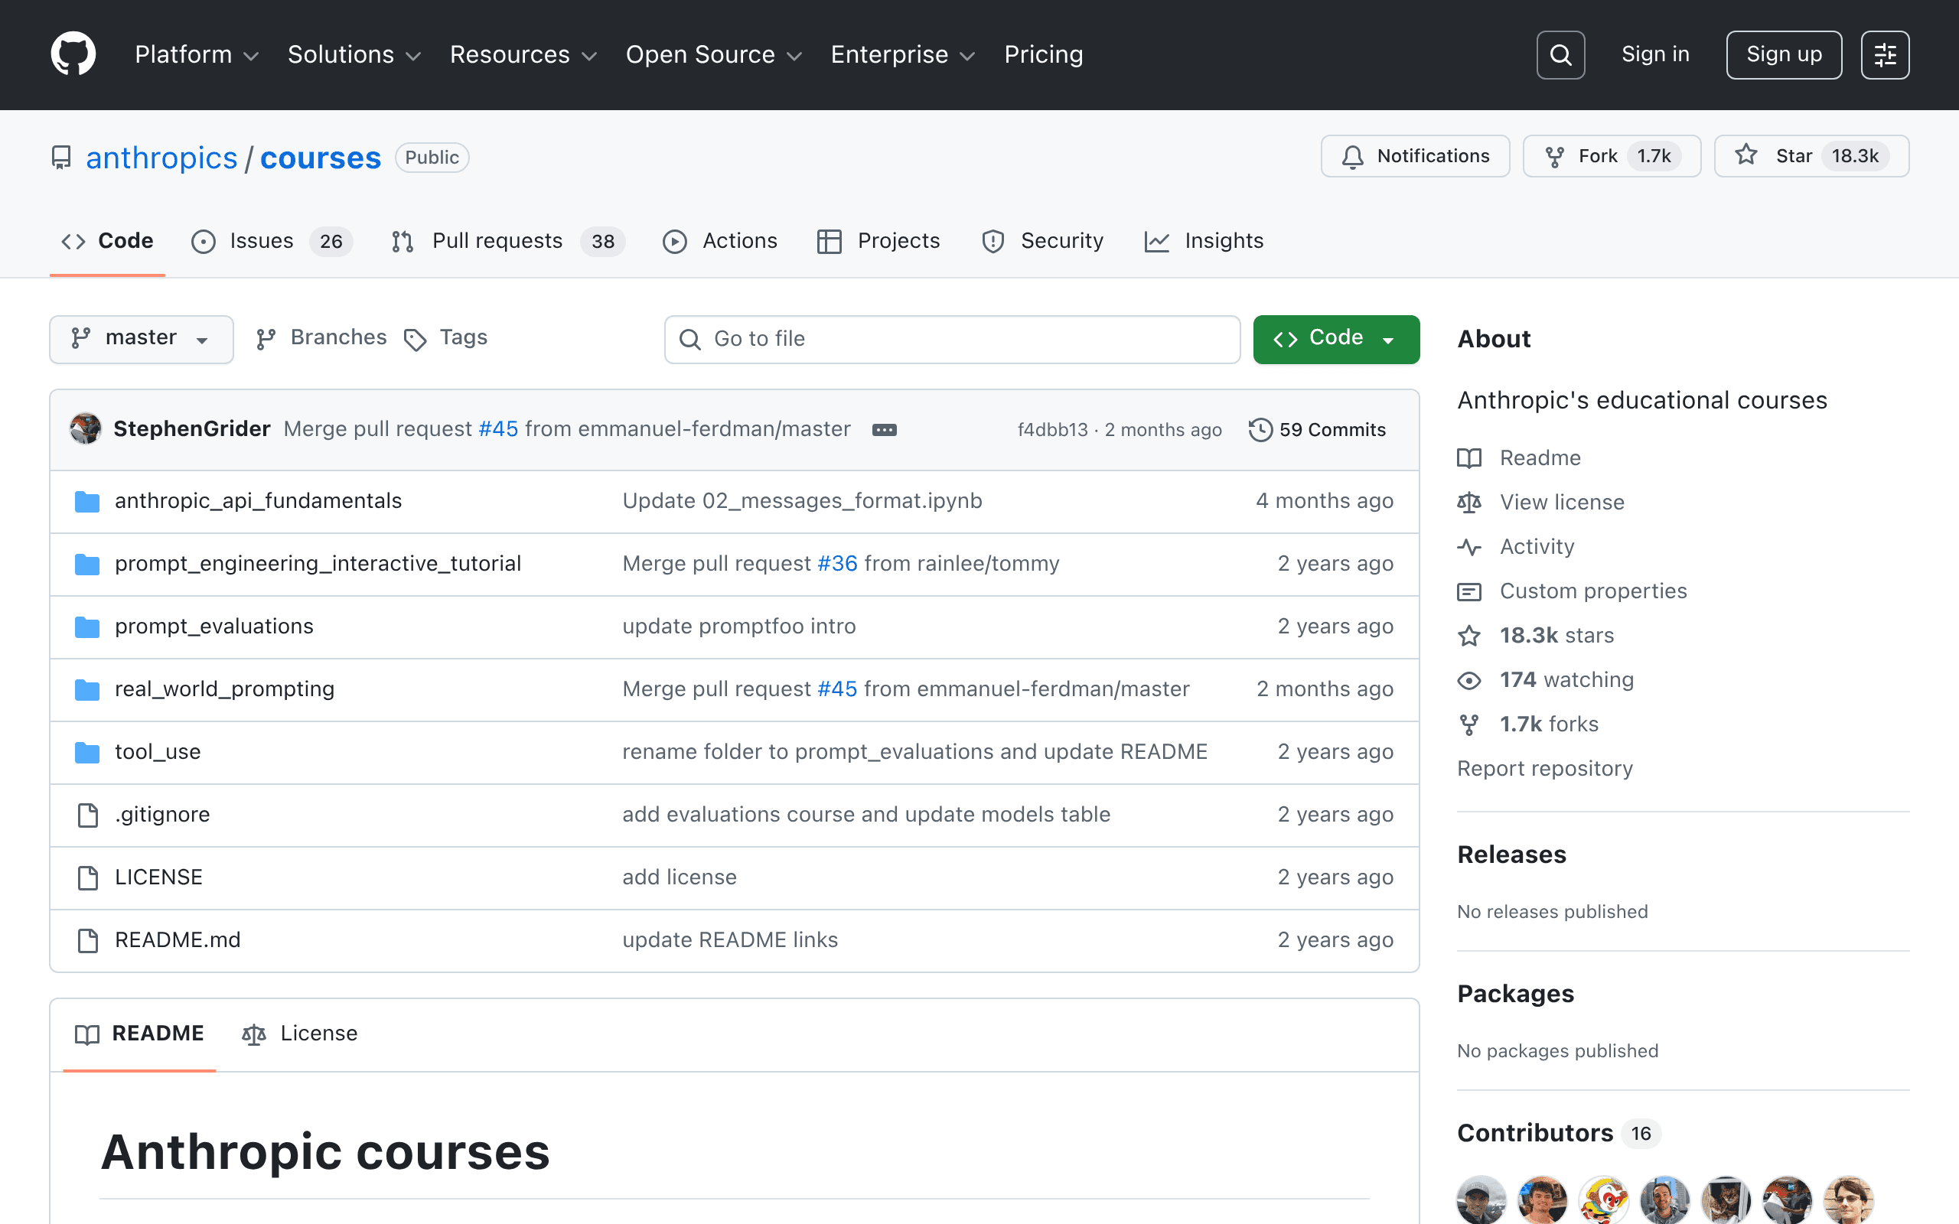Open 'update promptfoo intro' commit message
The height and width of the screenshot is (1224, 1959).
[739, 627]
